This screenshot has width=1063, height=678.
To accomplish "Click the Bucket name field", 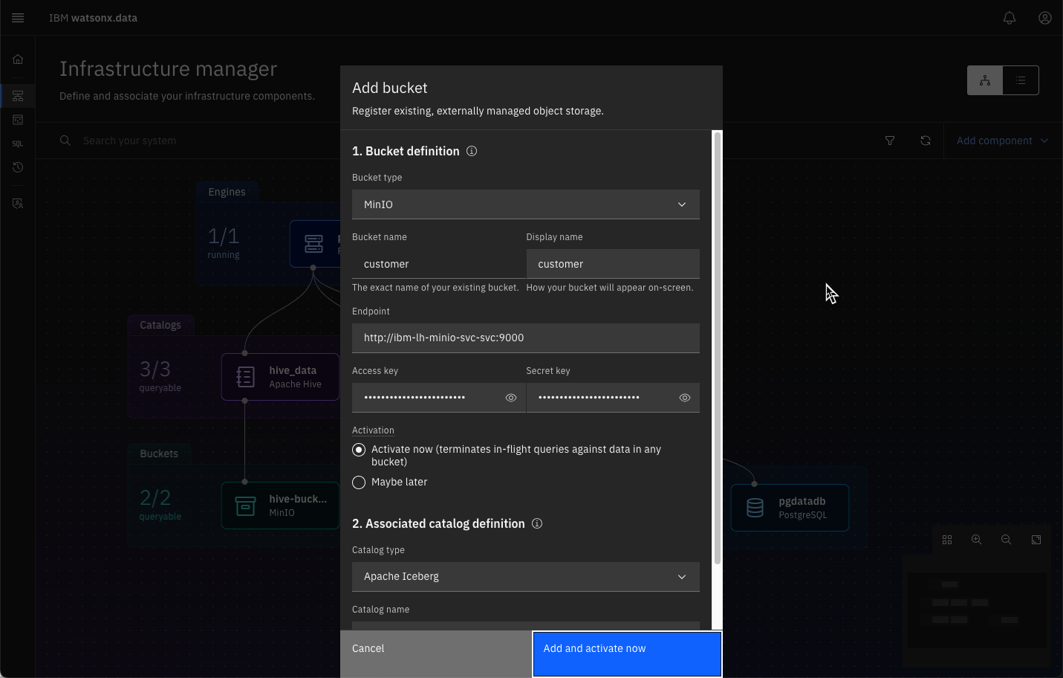I will click(439, 264).
